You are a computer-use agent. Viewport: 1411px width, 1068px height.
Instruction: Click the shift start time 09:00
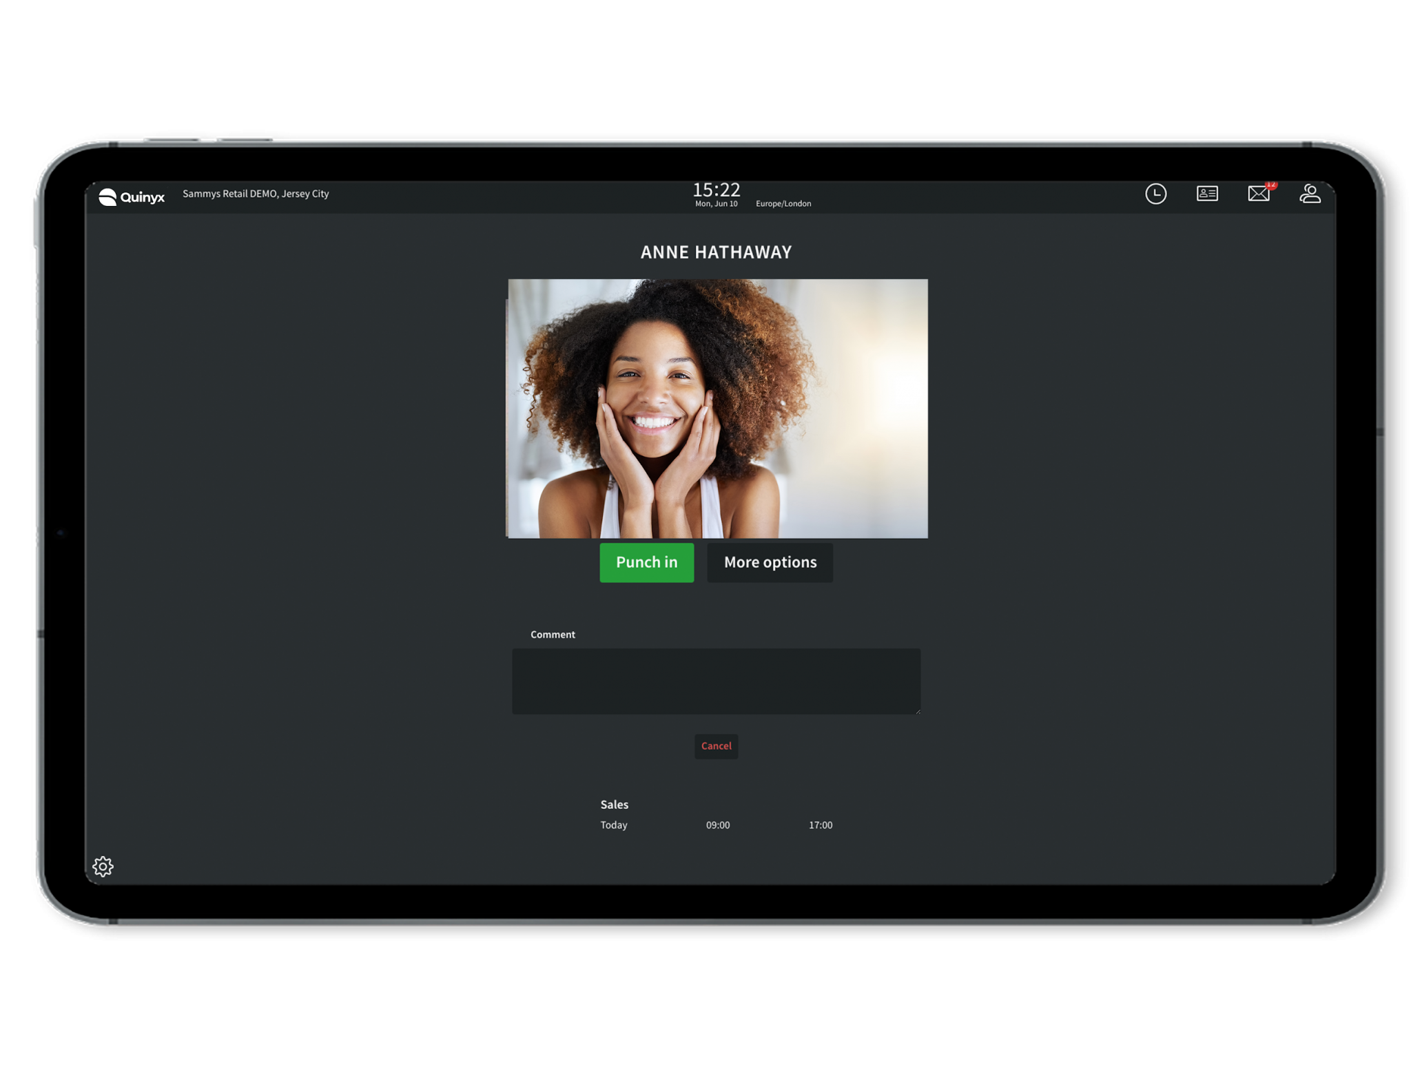717,825
